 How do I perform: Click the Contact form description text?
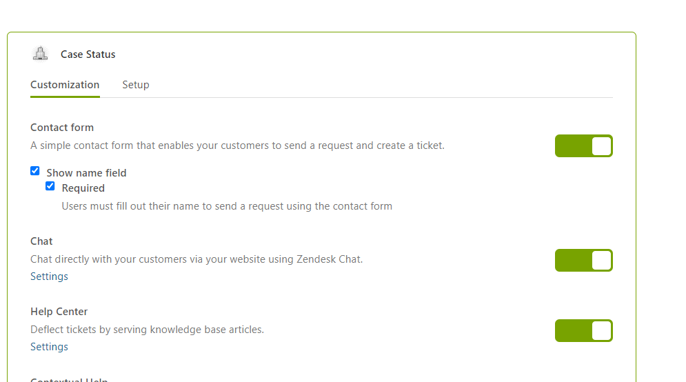pyautogui.click(x=237, y=145)
